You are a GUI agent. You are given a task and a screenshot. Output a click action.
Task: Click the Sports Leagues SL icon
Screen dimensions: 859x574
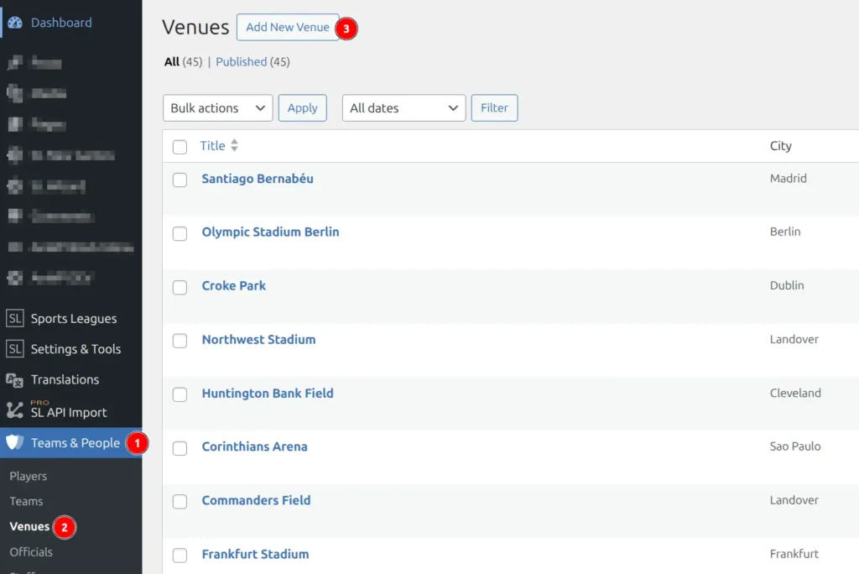click(x=15, y=319)
